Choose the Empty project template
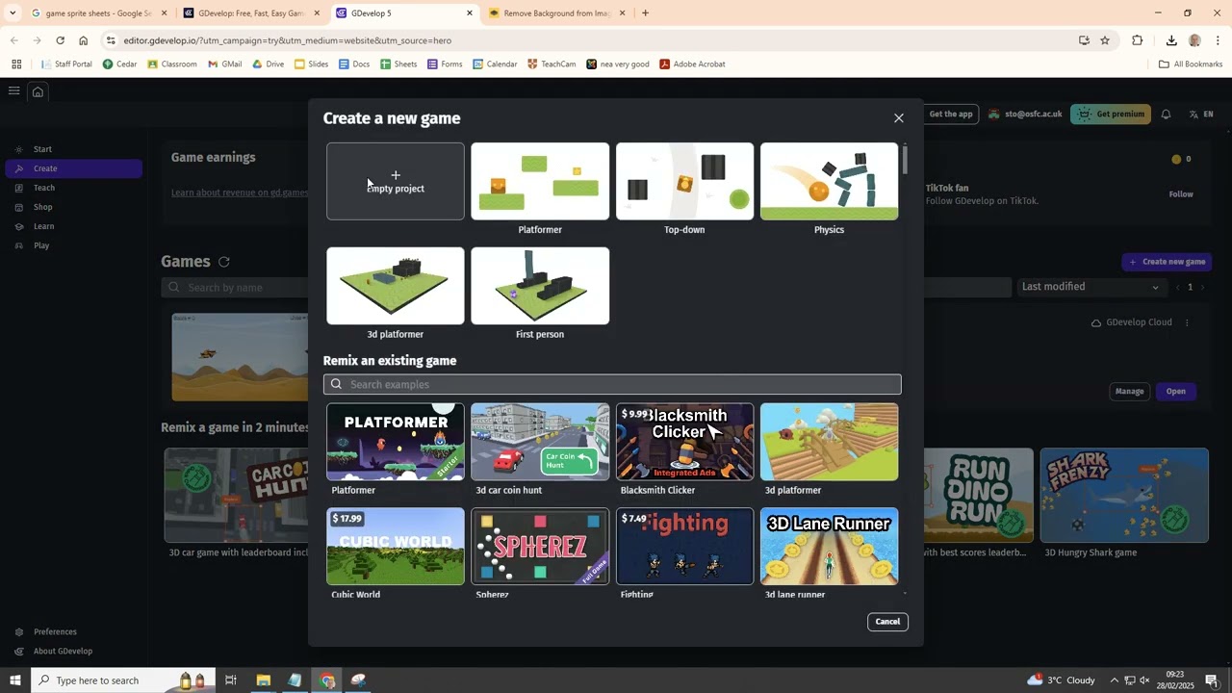The width and height of the screenshot is (1232, 693). [396, 181]
